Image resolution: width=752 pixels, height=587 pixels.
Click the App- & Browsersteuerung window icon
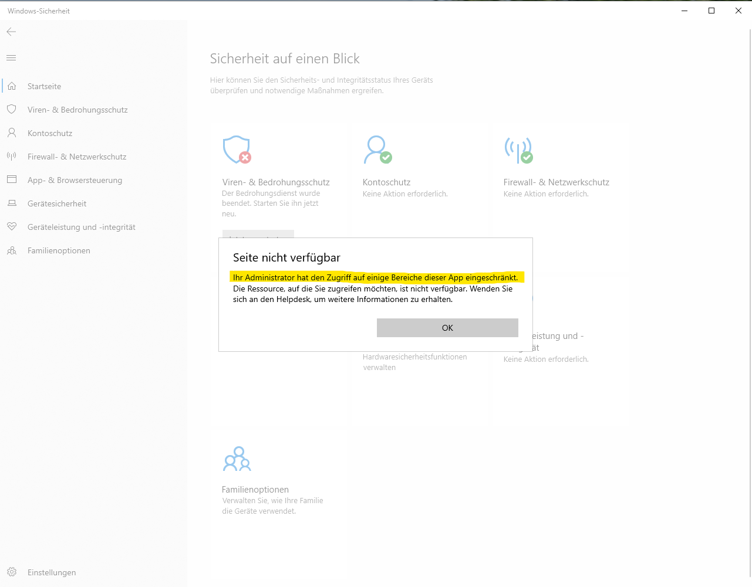pos(12,180)
